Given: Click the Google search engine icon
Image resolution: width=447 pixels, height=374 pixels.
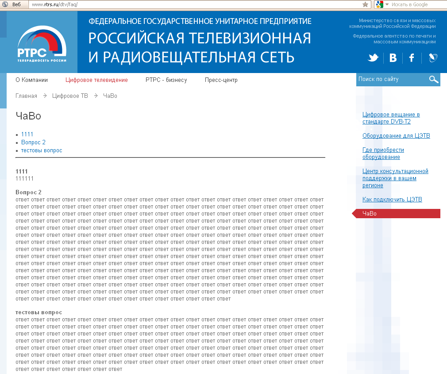Looking at the screenshot, I should (379, 4).
